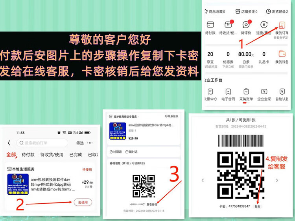
Task: Open the amv视频转换器 order thumbnail in list
Action: click(x=18, y=184)
